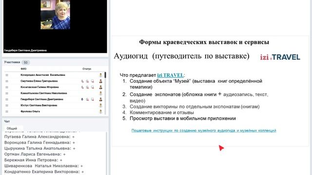Click the user avatar icon of Смутнева Елена
Screen dimensions: 312x175
[x=101, y=81]
